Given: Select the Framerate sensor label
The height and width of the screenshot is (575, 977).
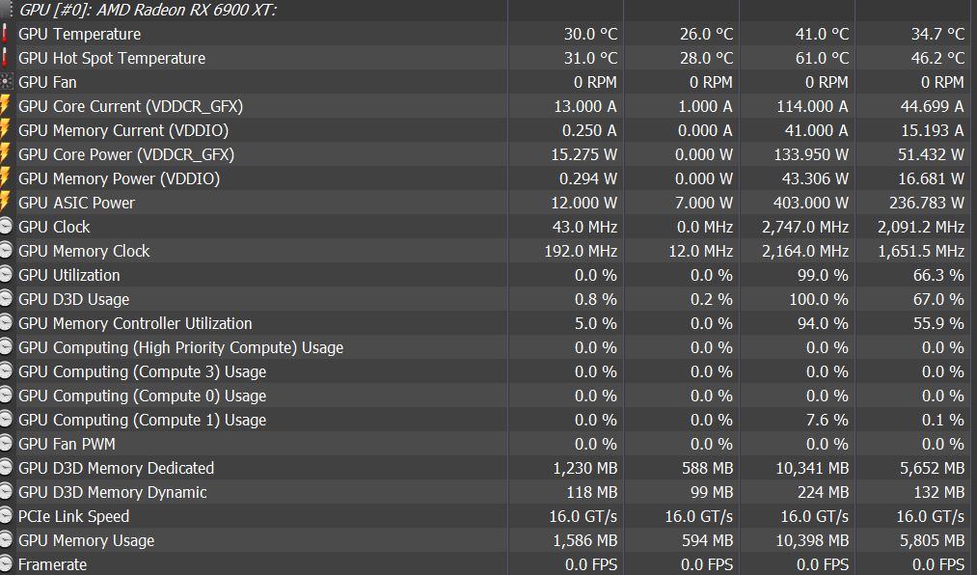Looking at the screenshot, I should pos(52,565).
